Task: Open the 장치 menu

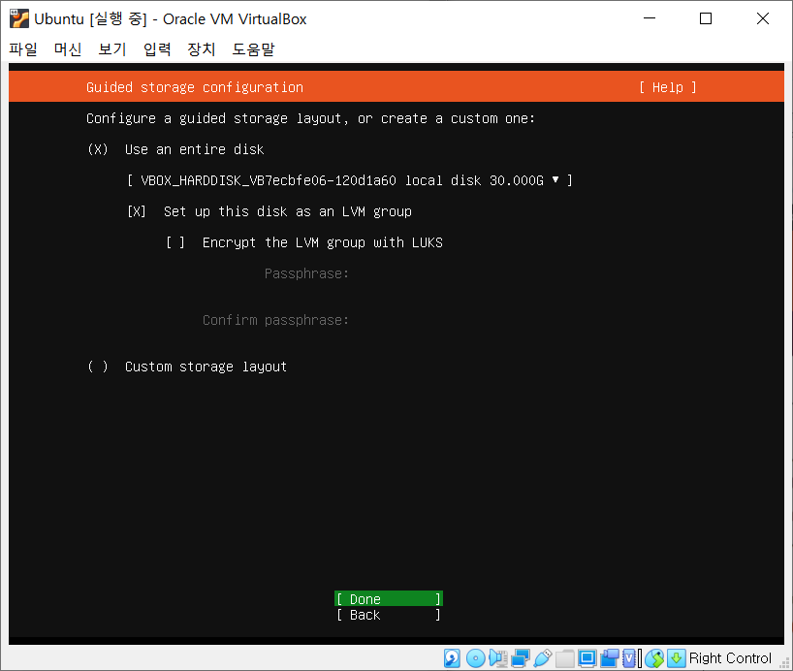Action: click(202, 49)
